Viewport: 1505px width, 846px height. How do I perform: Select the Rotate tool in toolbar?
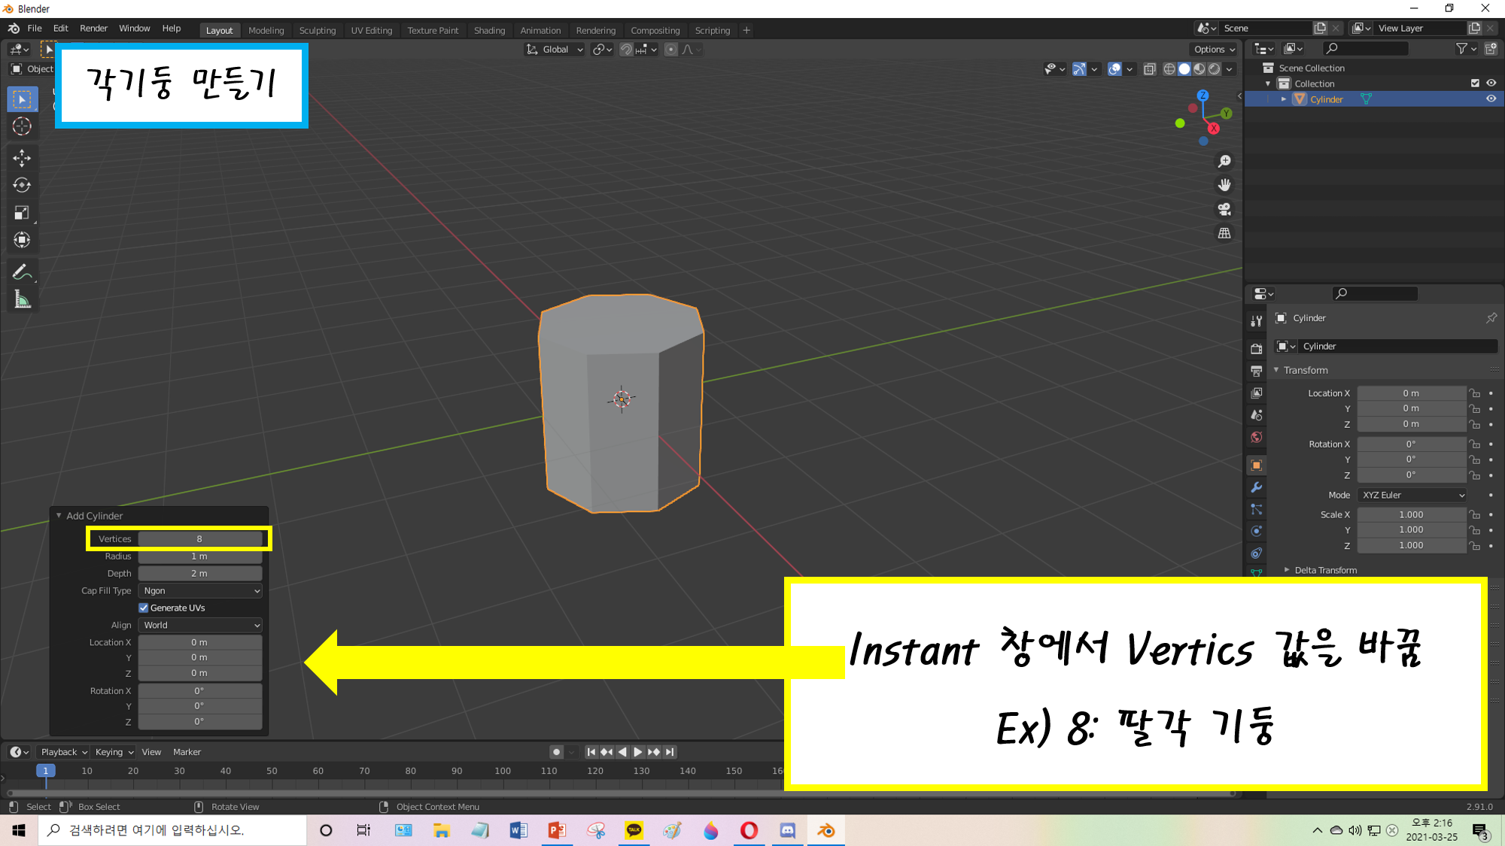[x=22, y=185]
